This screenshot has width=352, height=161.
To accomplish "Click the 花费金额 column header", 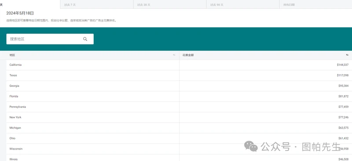I will coord(266,55).
